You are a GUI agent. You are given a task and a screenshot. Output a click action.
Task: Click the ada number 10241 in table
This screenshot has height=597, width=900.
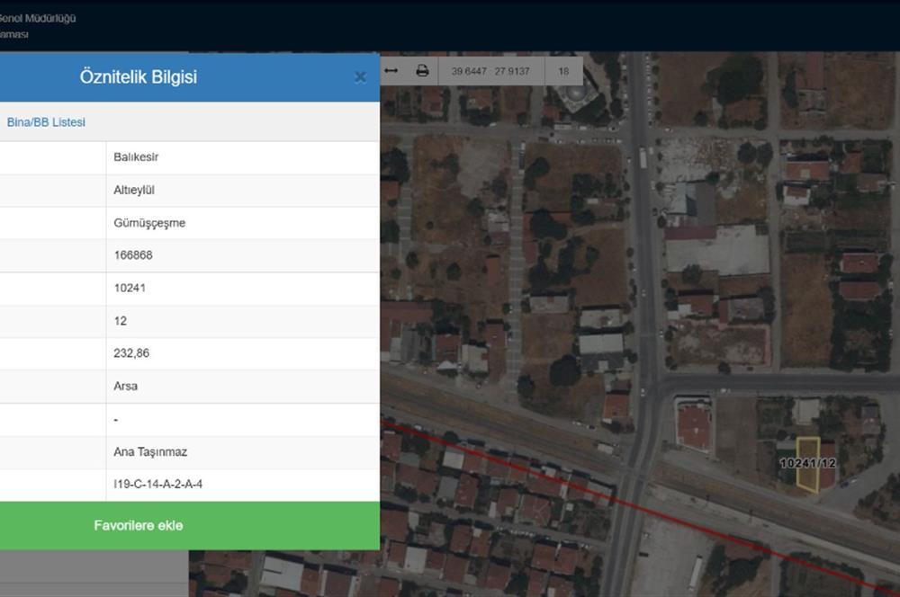point(130,289)
